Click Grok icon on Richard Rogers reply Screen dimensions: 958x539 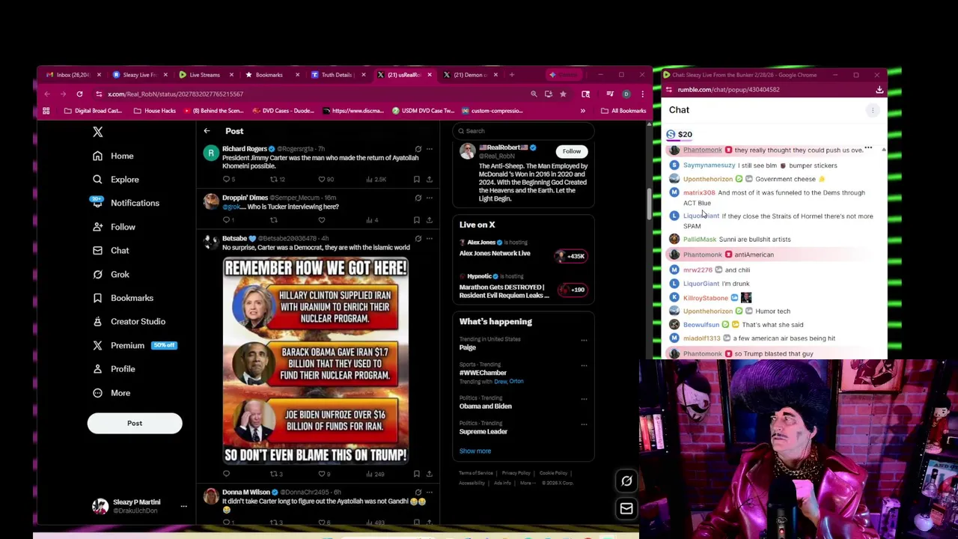[418, 149]
